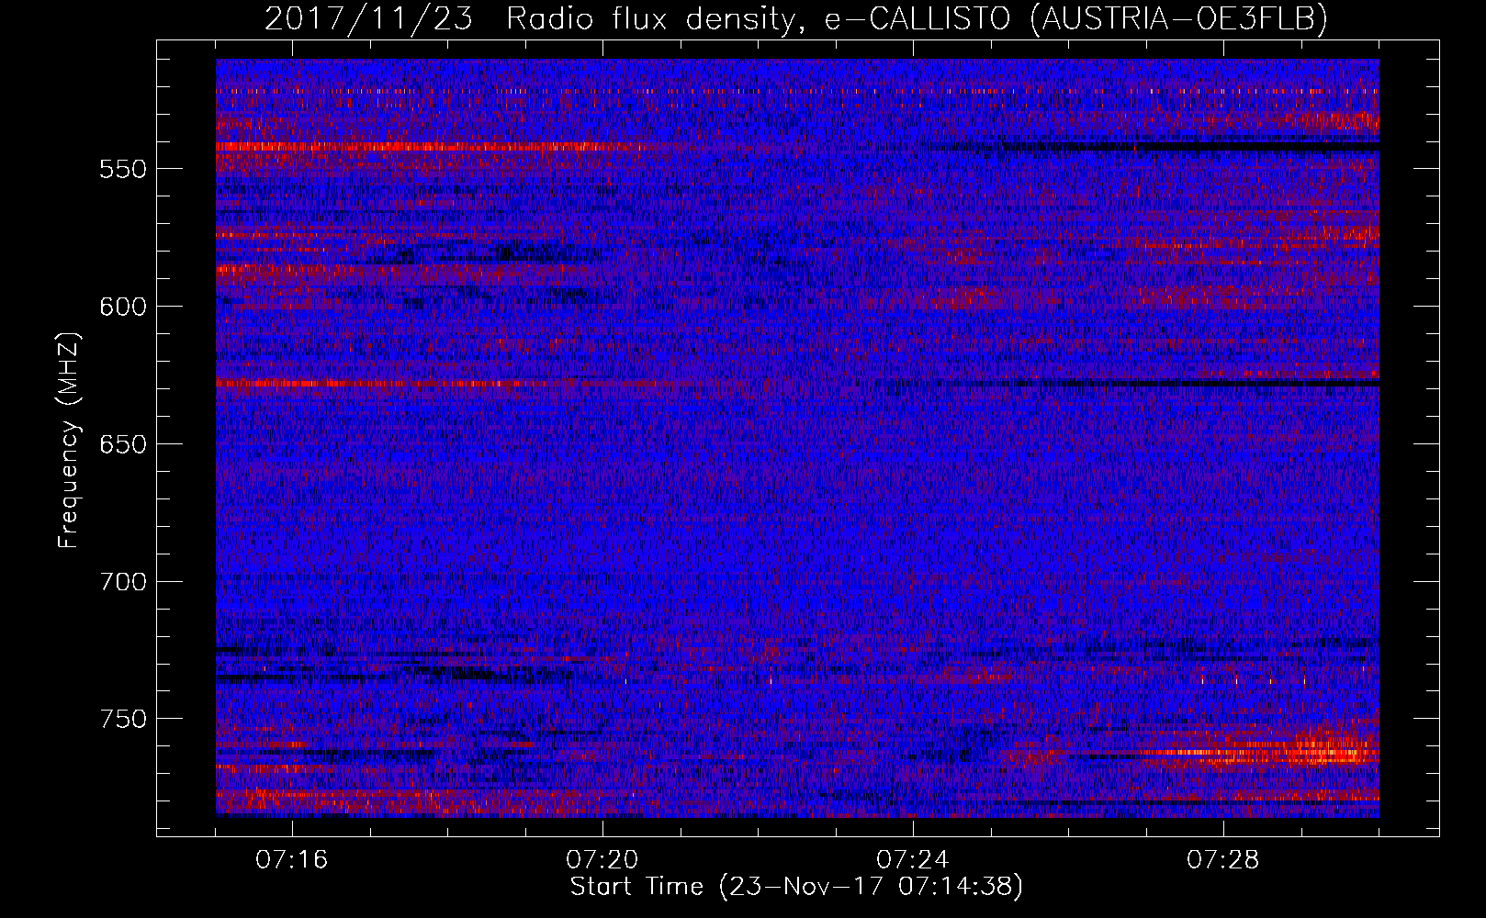Click the 'Frequency (MHZ)' axis label
Screen dimensions: 1486x918
(69, 441)
